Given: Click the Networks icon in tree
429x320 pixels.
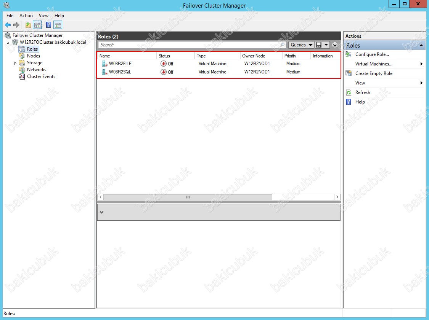Looking at the screenshot, I should 22,69.
